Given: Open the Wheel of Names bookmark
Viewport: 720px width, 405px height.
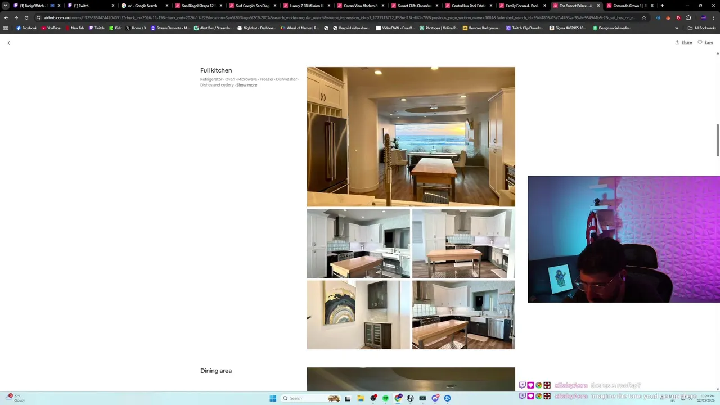Looking at the screenshot, I should click(299, 28).
